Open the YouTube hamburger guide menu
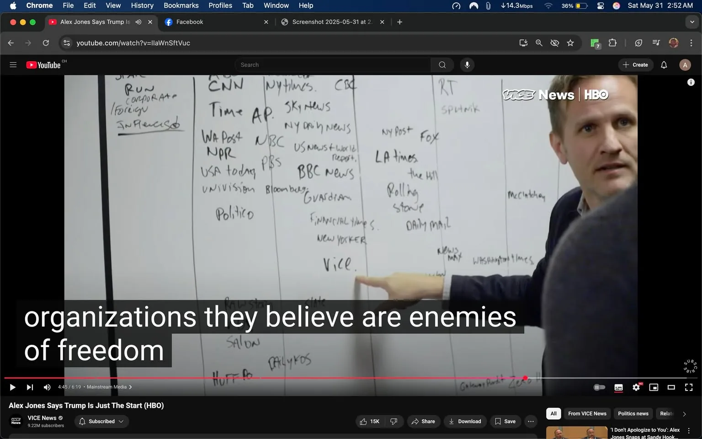 pyautogui.click(x=13, y=65)
